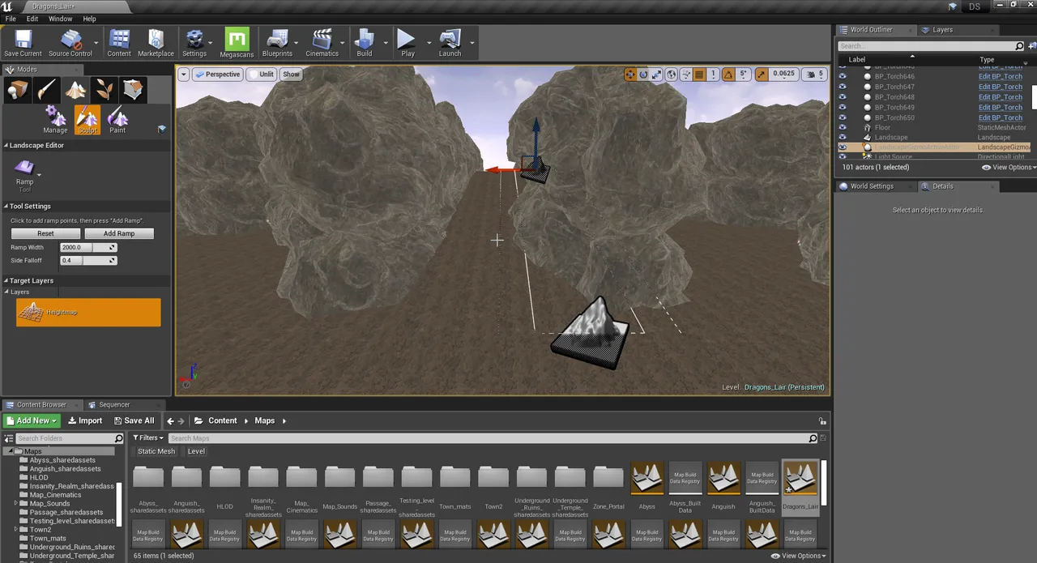The width and height of the screenshot is (1037, 563).
Task: Open the Add New dropdown
Action: coord(32,420)
